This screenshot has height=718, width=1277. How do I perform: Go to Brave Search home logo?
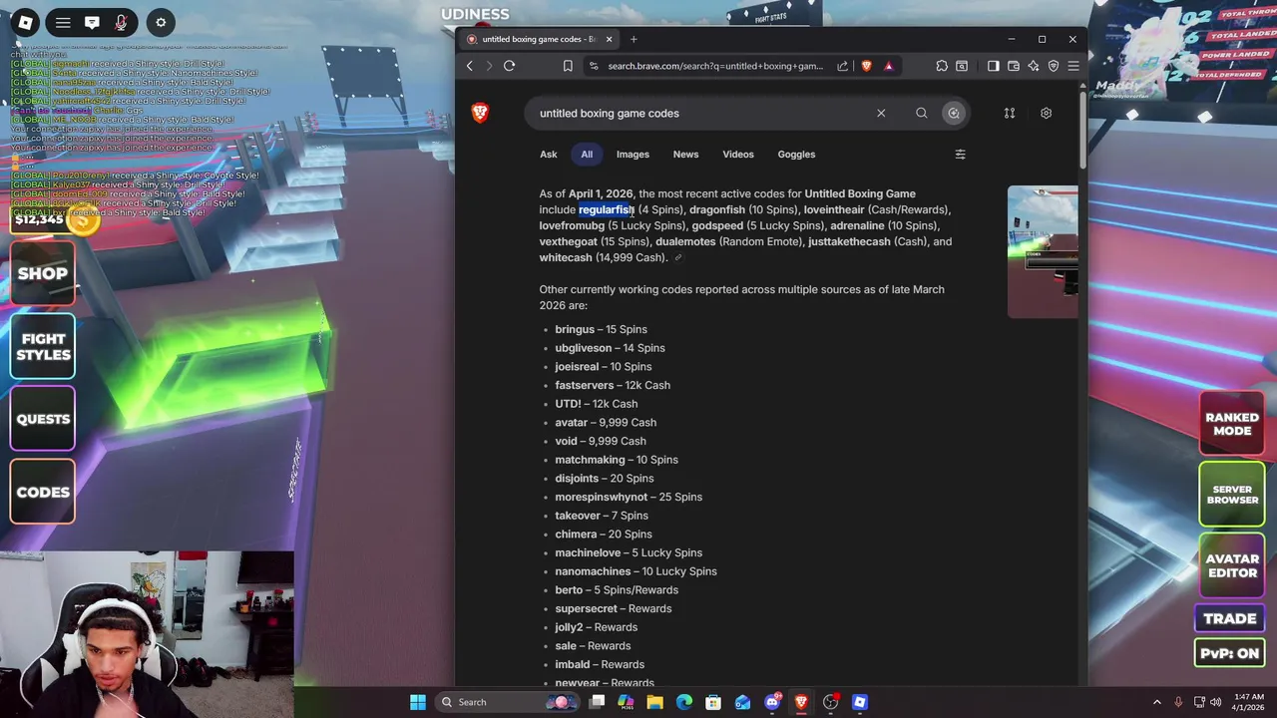[480, 114]
